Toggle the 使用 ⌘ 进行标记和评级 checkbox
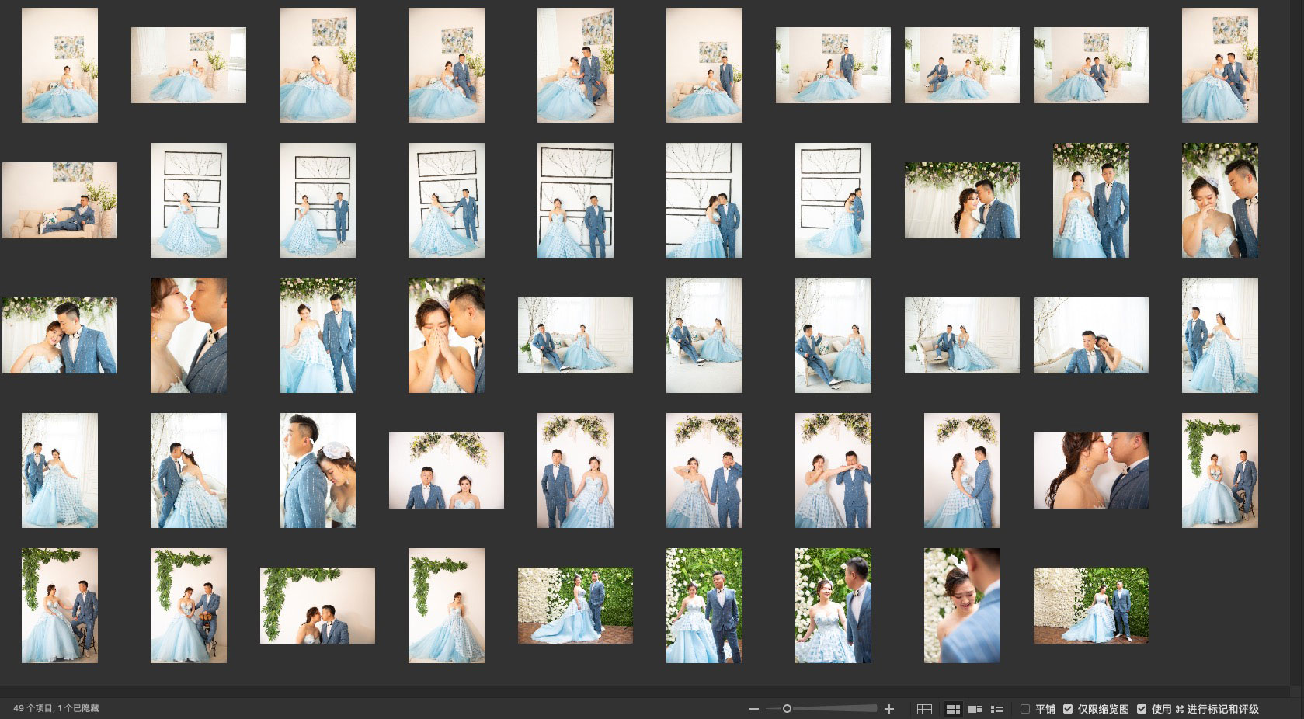 tap(1142, 709)
